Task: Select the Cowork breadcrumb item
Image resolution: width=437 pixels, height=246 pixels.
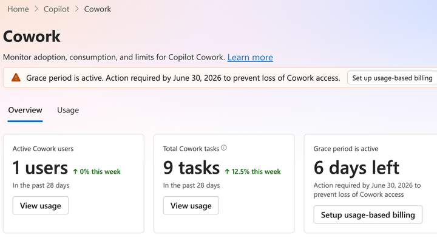Action: point(98,9)
